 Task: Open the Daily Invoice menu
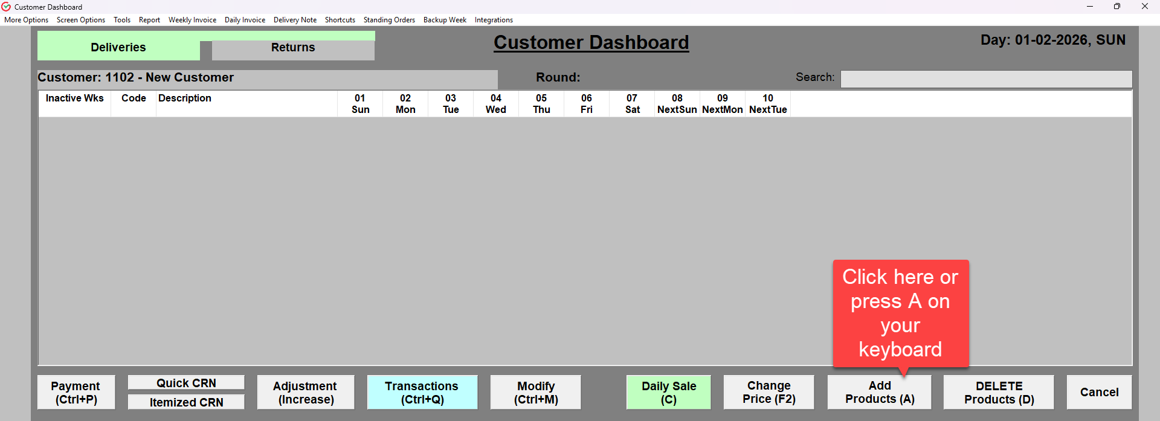(245, 20)
